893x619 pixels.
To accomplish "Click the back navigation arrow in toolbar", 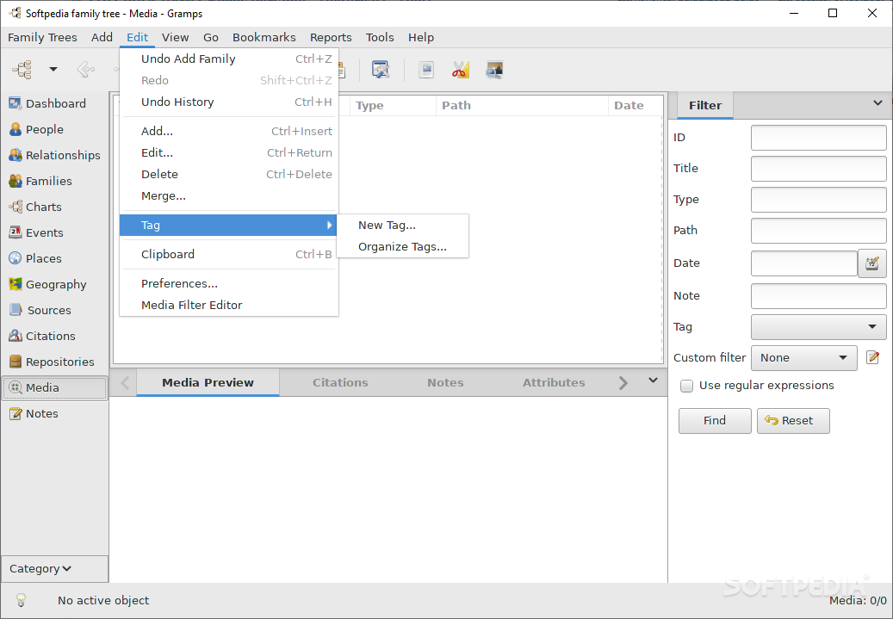I will tap(85, 70).
